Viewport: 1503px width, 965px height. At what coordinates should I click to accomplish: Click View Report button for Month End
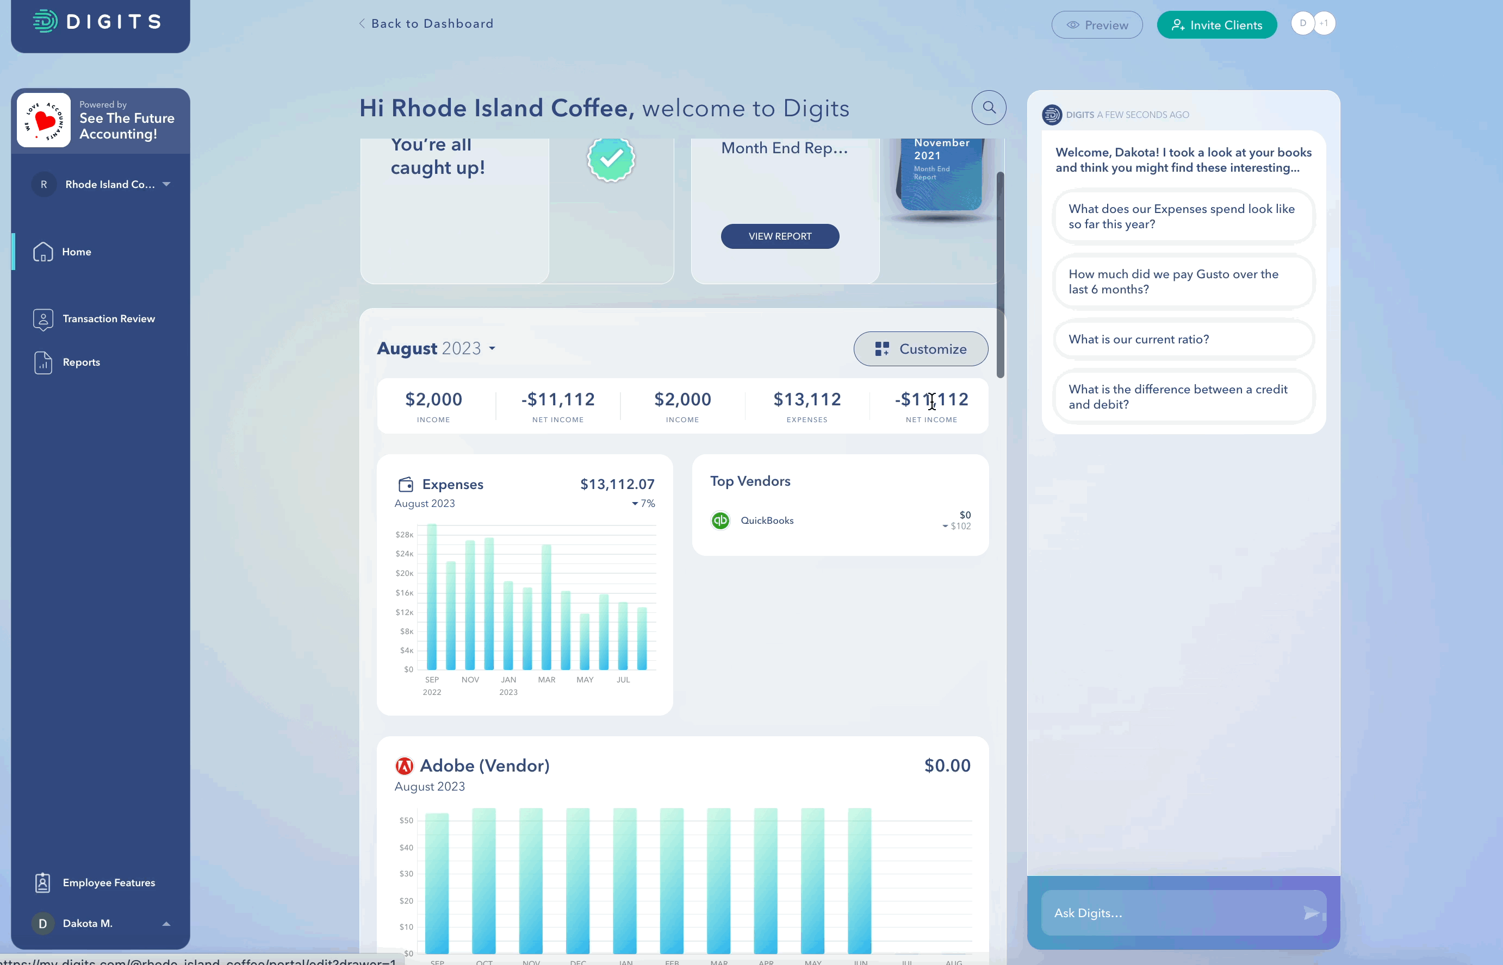coord(780,235)
